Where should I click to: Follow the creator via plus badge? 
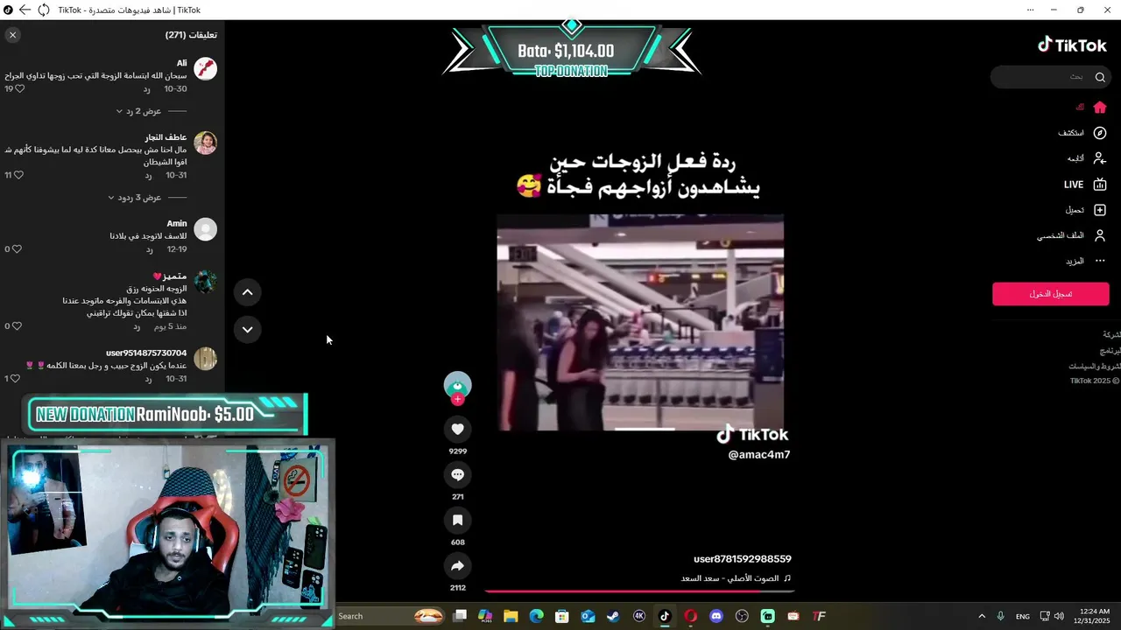click(x=457, y=400)
